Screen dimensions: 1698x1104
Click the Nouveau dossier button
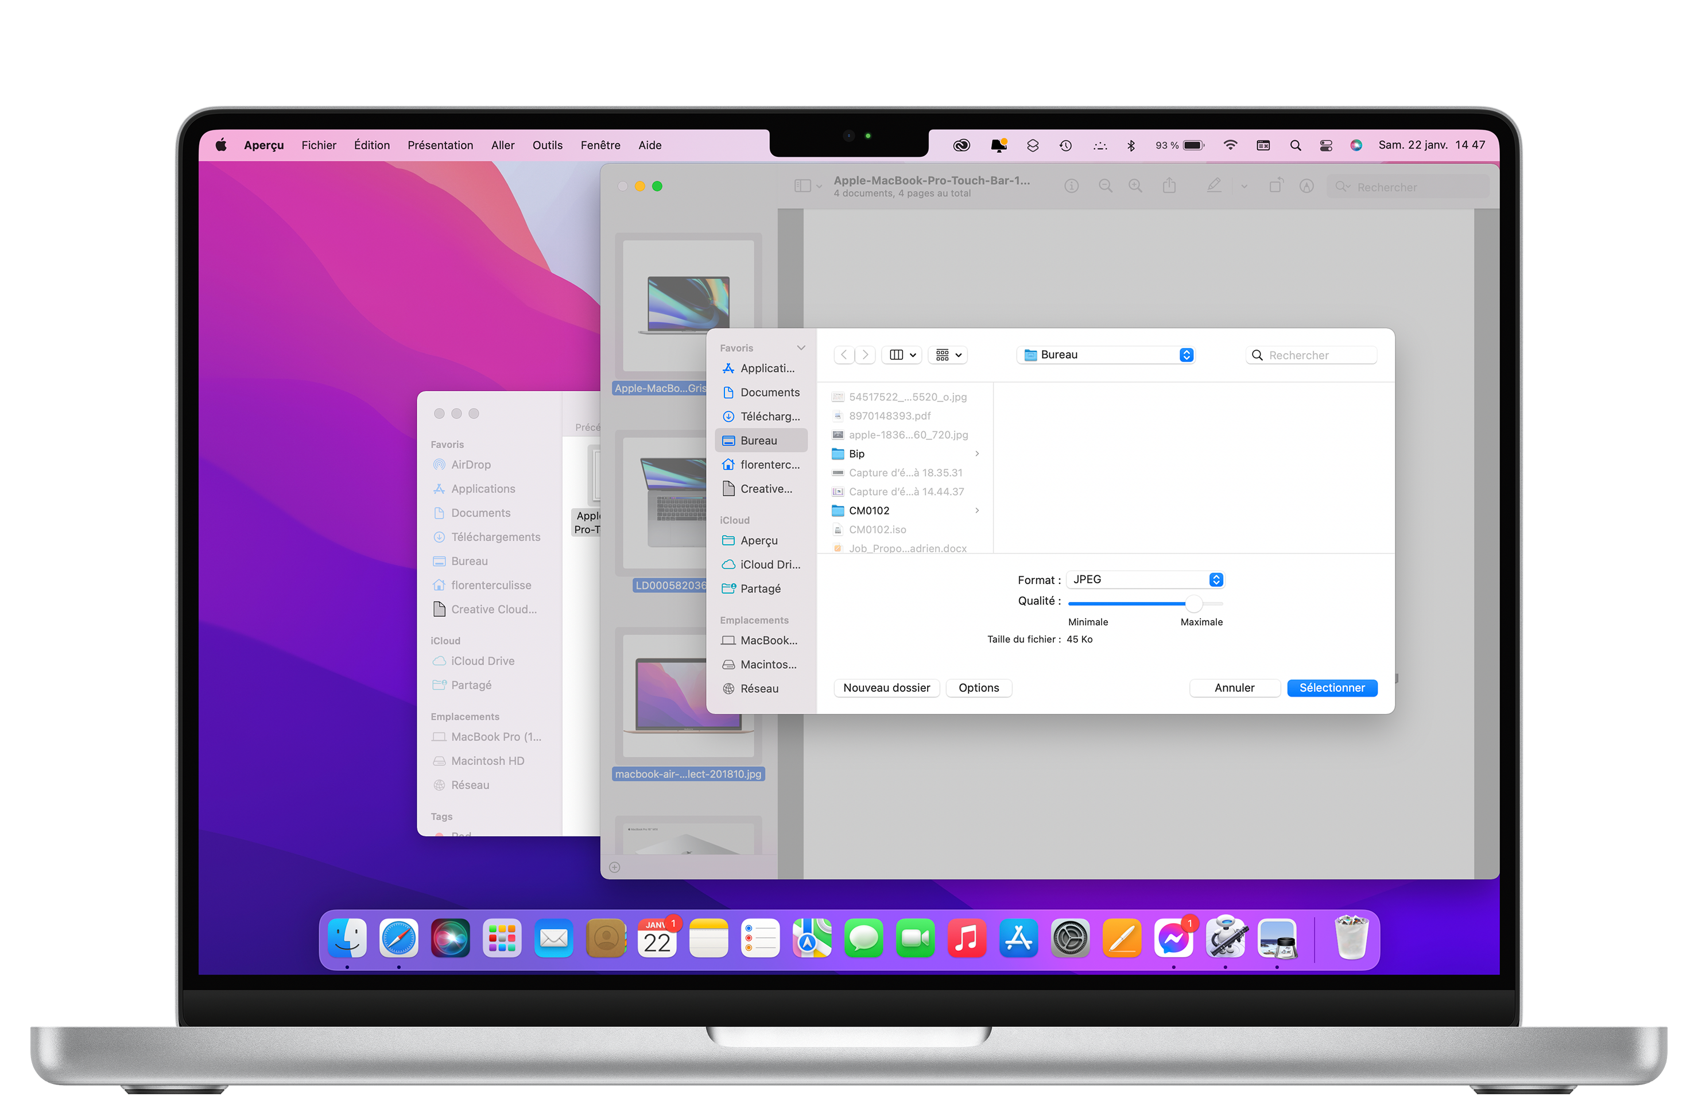886,689
